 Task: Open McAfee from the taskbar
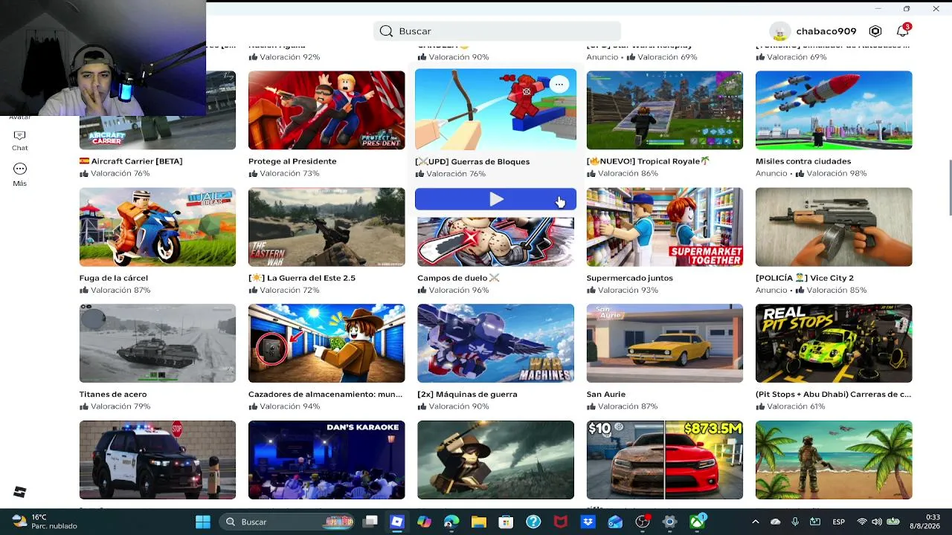tap(561, 522)
